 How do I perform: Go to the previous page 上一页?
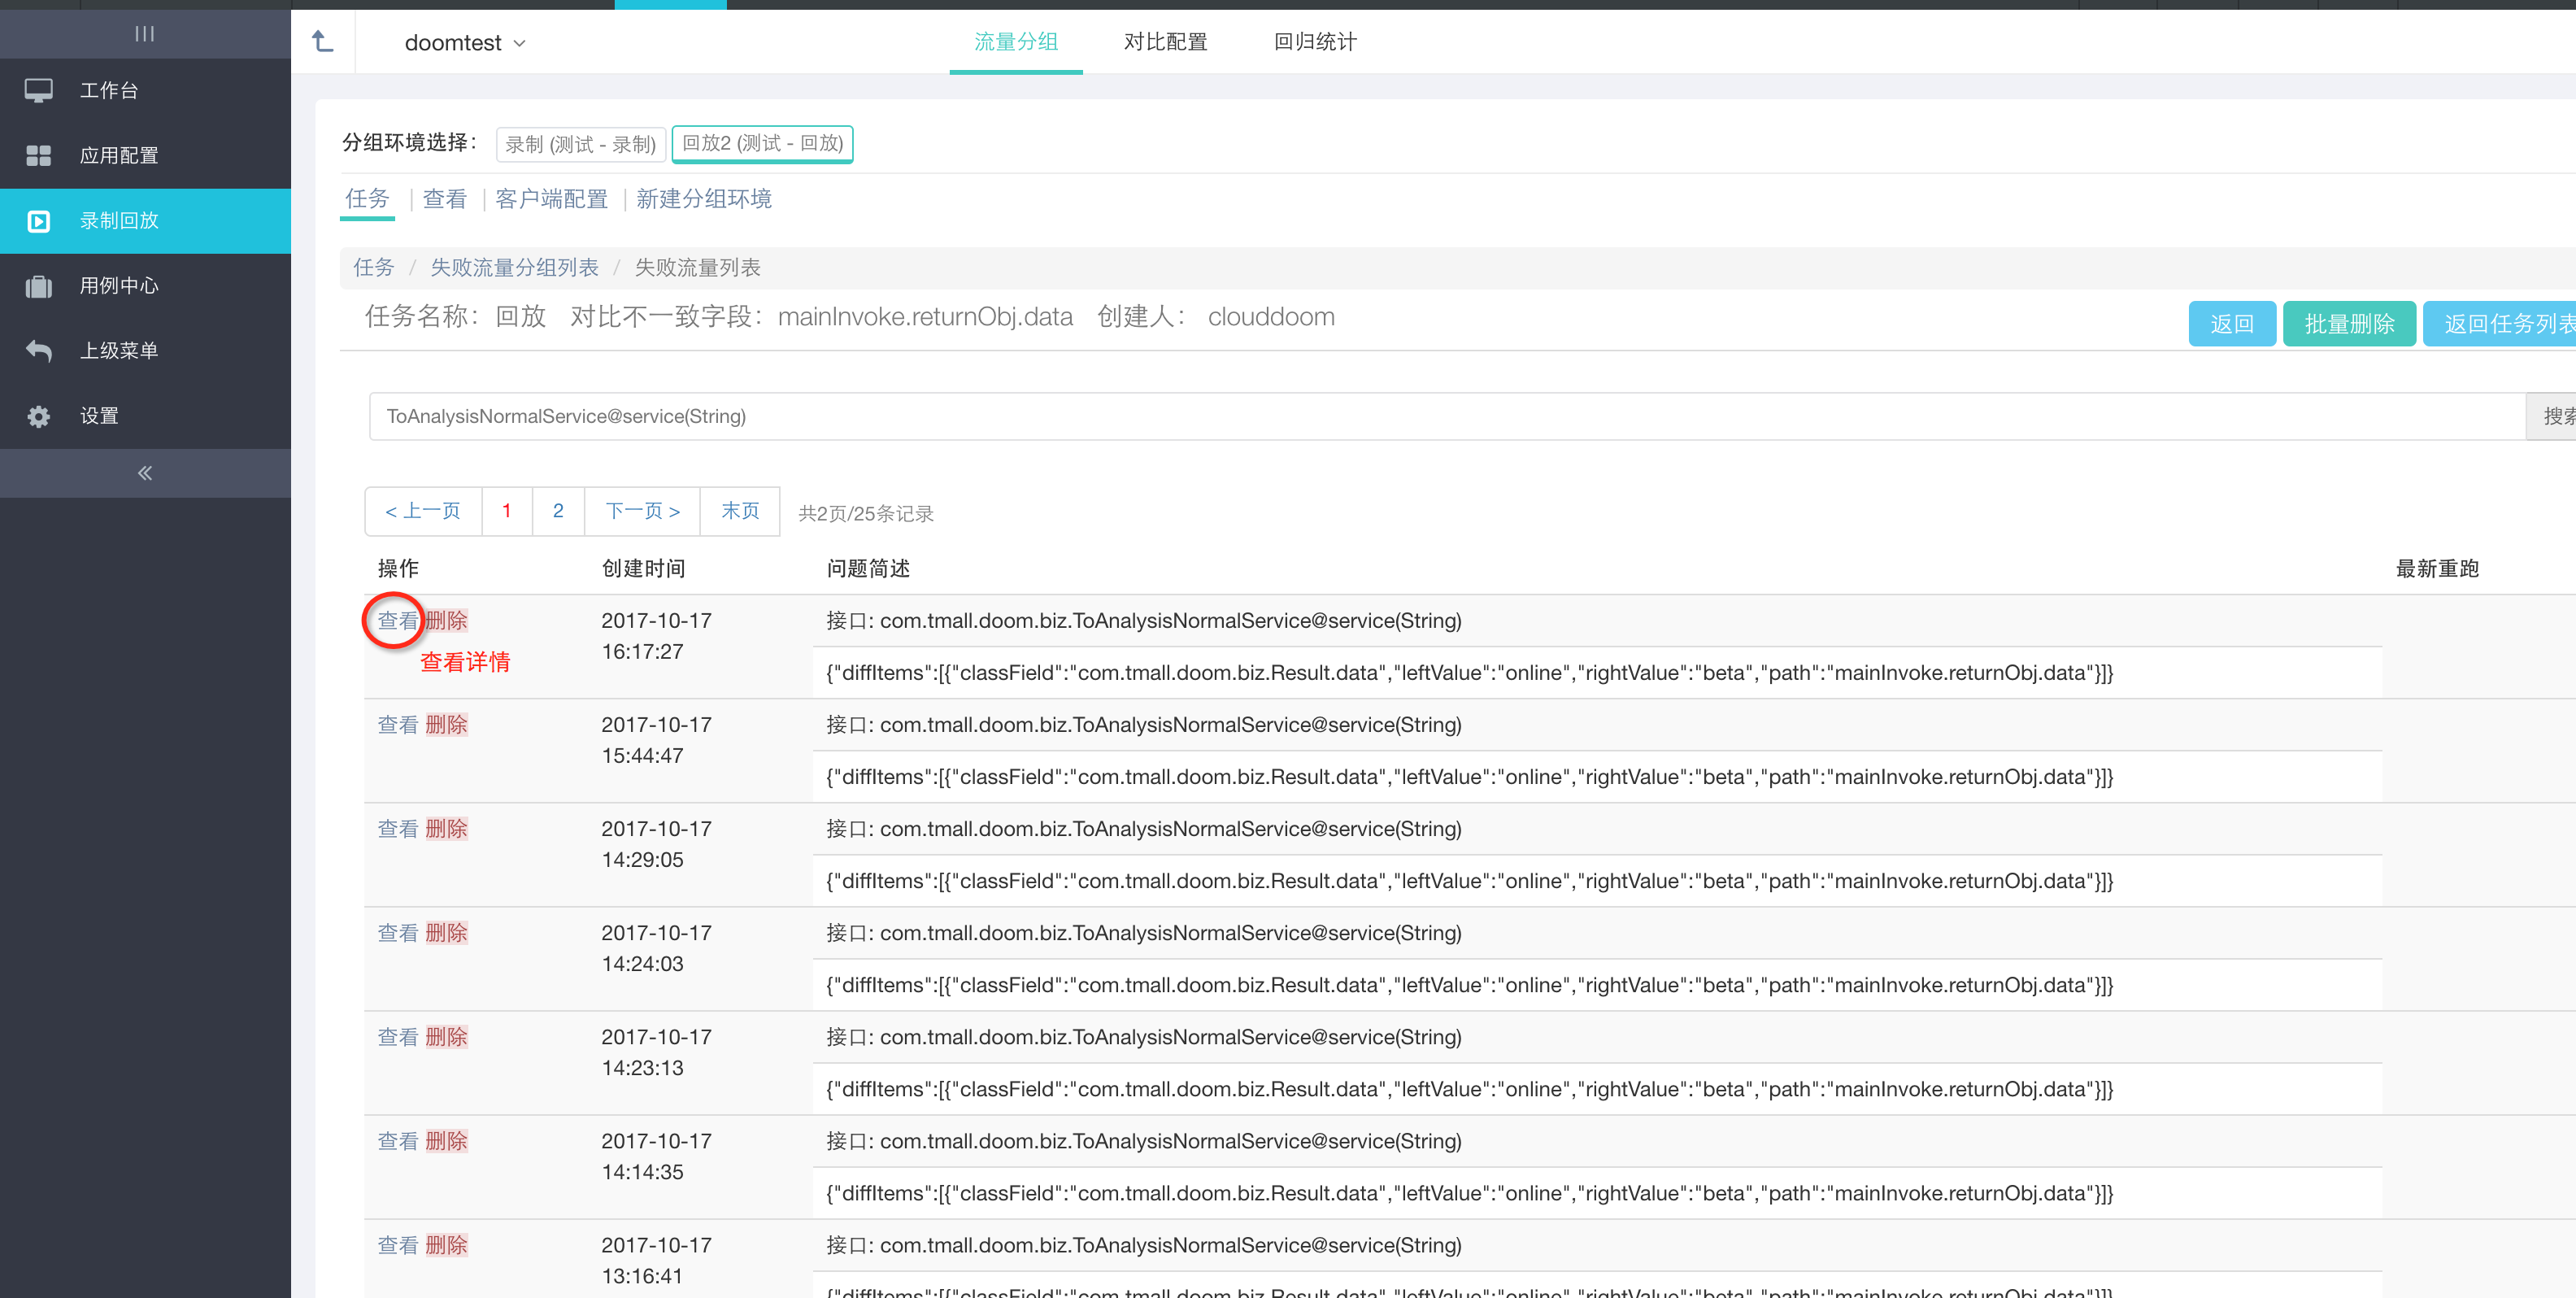(x=423, y=511)
